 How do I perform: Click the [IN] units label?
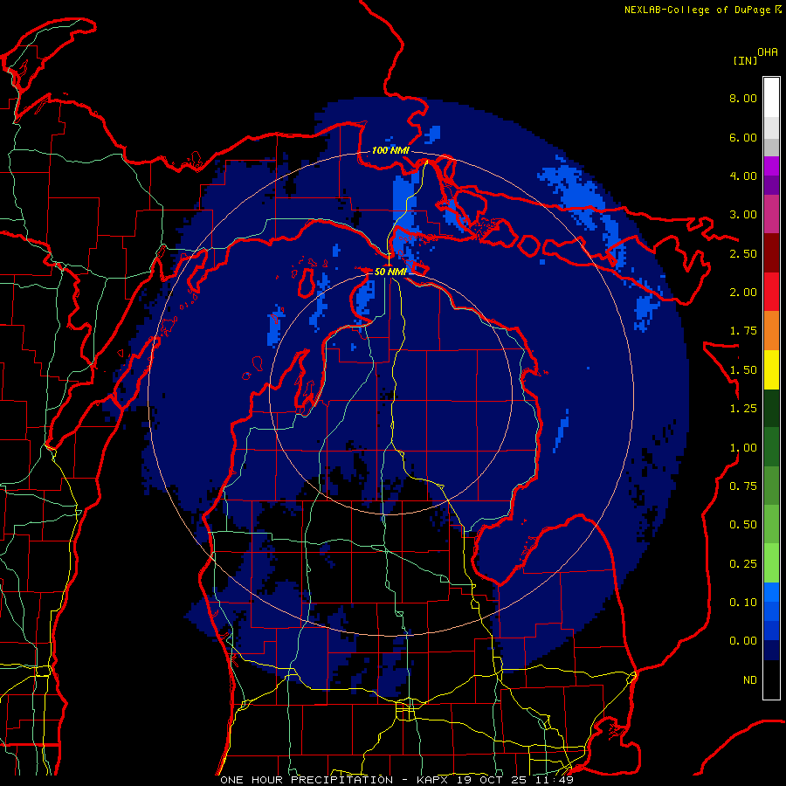[746, 60]
